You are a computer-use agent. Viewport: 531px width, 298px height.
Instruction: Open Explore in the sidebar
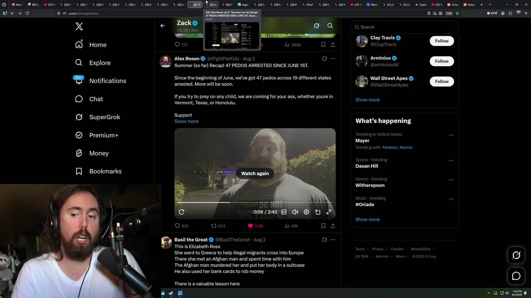93,63
